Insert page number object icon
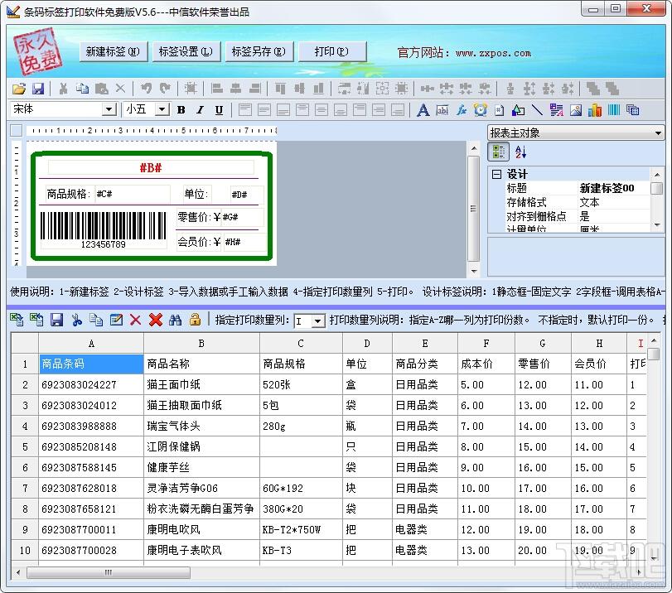The height and width of the screenshot is (593, 672). (500, 110)
